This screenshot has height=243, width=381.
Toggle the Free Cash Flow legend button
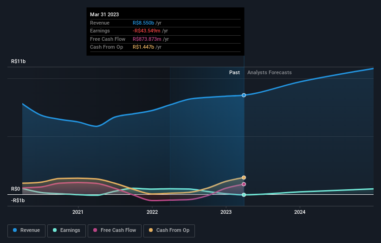[x=115, y=230]
